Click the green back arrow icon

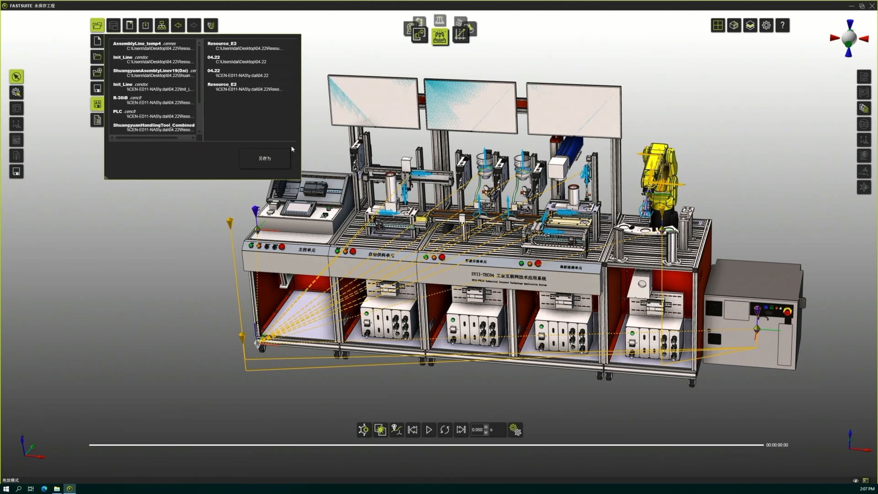click(178, 26)
